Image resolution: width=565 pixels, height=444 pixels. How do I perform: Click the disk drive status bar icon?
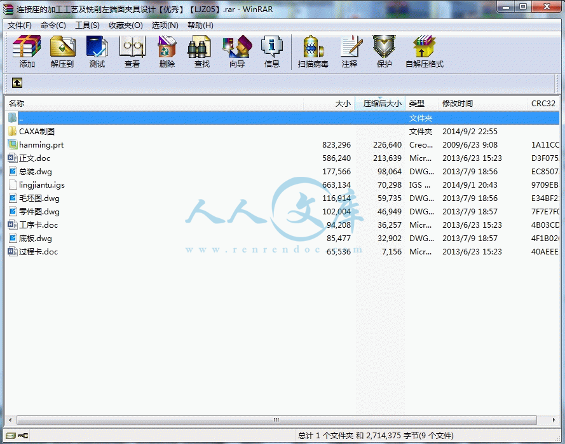11,436
